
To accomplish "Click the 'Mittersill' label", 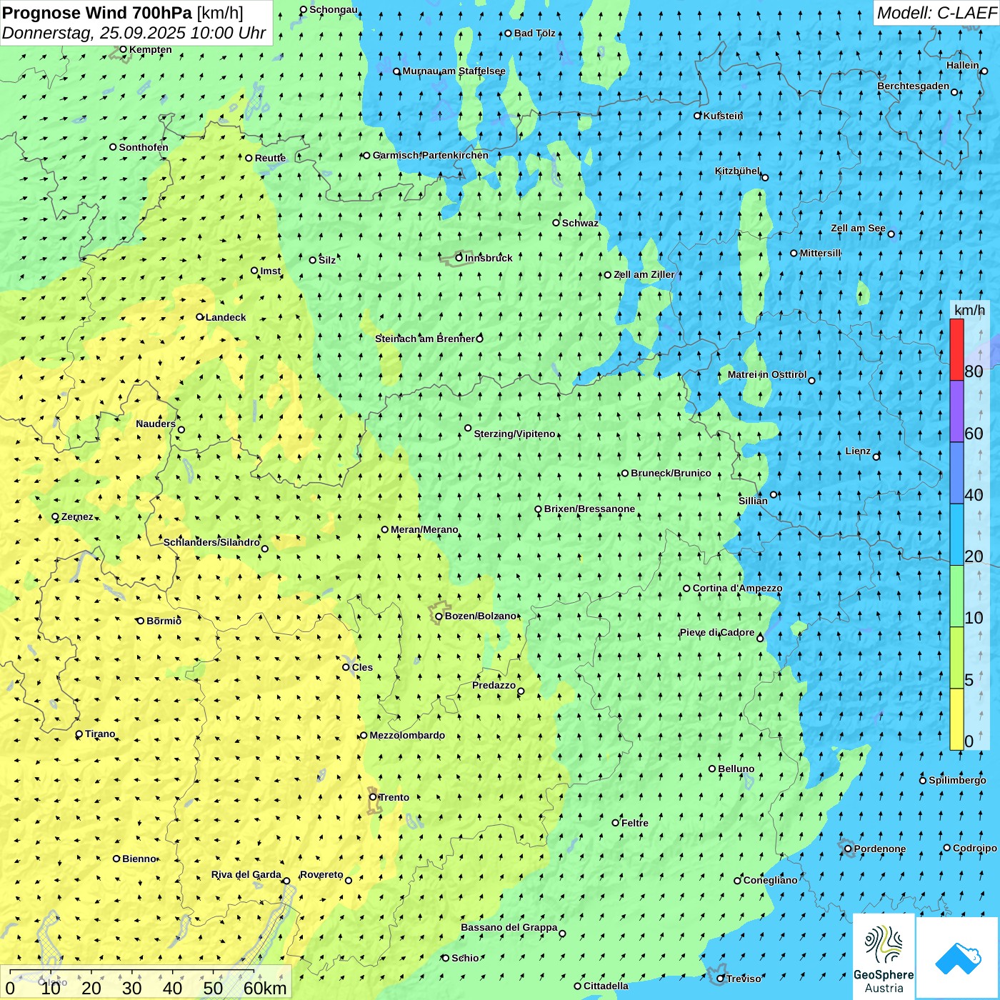I will [820, 253].
